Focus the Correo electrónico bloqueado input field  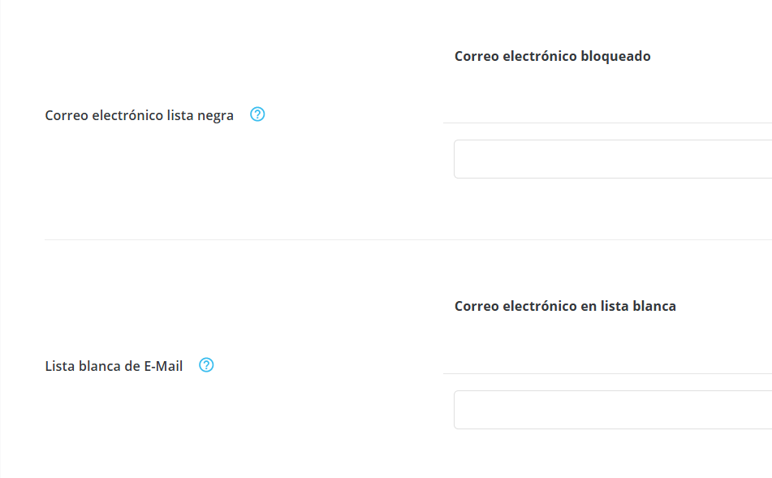[x=612, y=159]
